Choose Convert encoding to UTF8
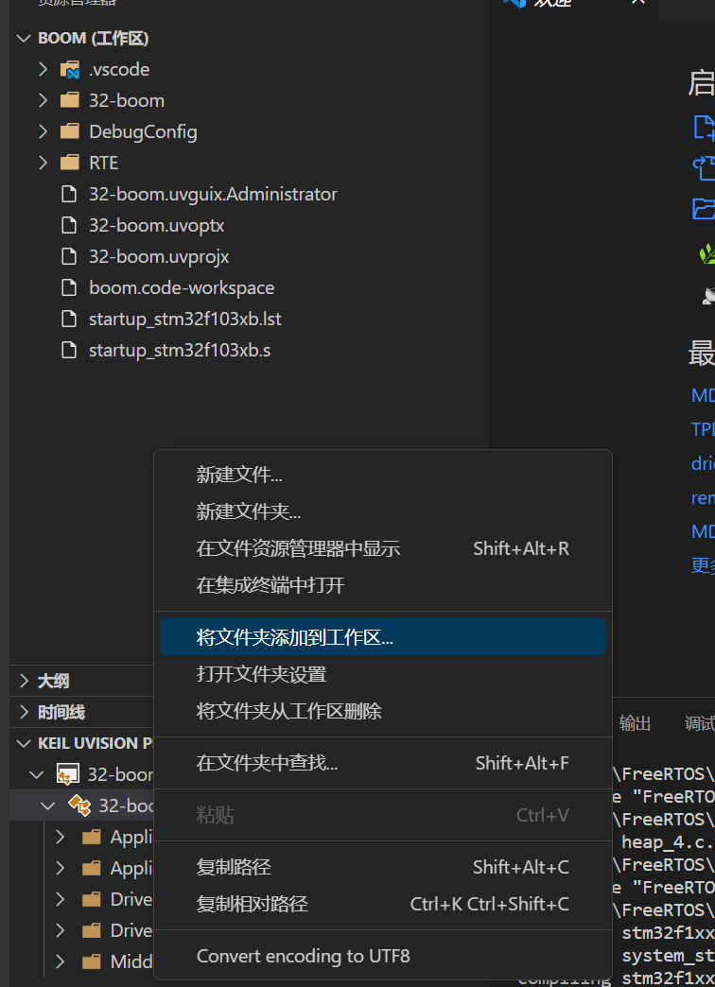The image size is (715, 987). click(x=382, y=956)
